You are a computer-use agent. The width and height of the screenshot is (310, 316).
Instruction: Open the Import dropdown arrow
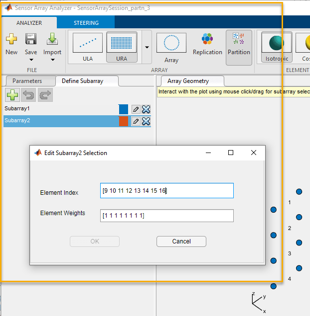[52, 60]
